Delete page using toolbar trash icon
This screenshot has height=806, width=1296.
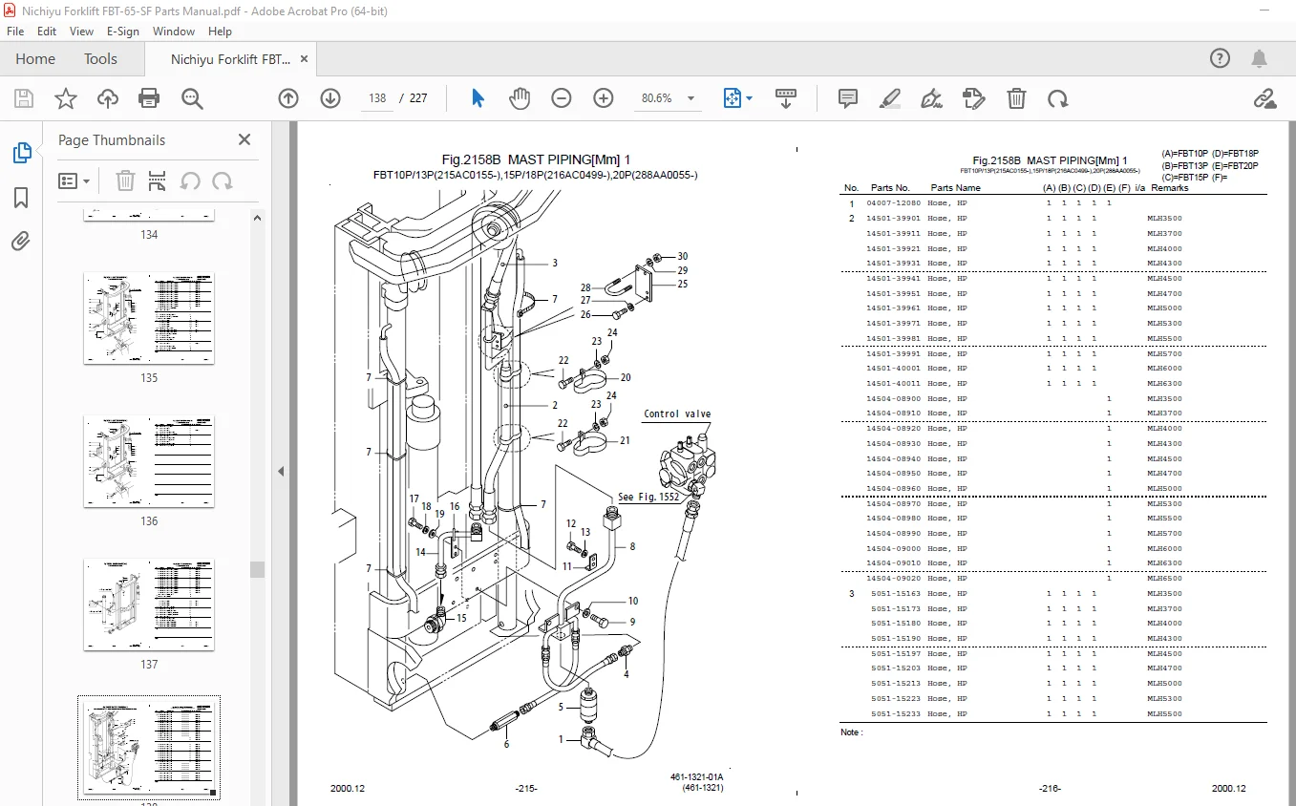pos(1017,98)
